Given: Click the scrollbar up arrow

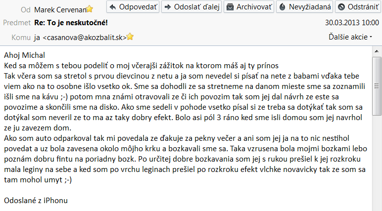Looking at the screenshot, I should tap(377, 51).
